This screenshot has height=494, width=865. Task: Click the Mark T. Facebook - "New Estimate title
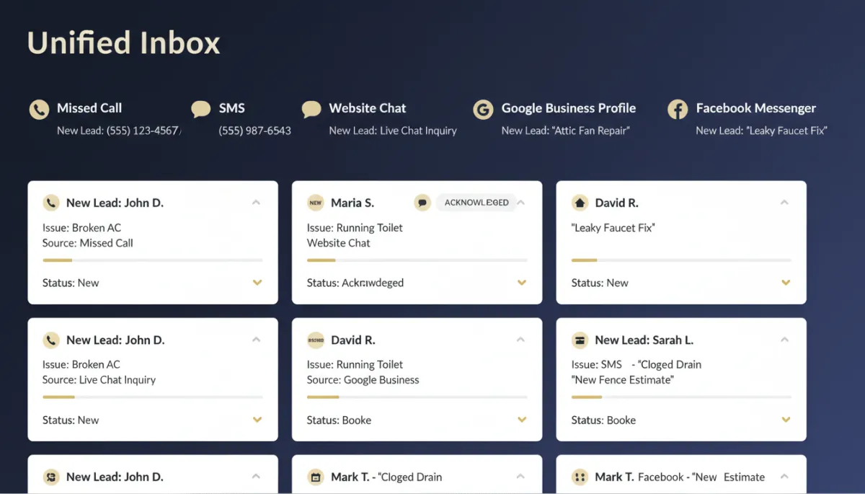tap(680, 477)
